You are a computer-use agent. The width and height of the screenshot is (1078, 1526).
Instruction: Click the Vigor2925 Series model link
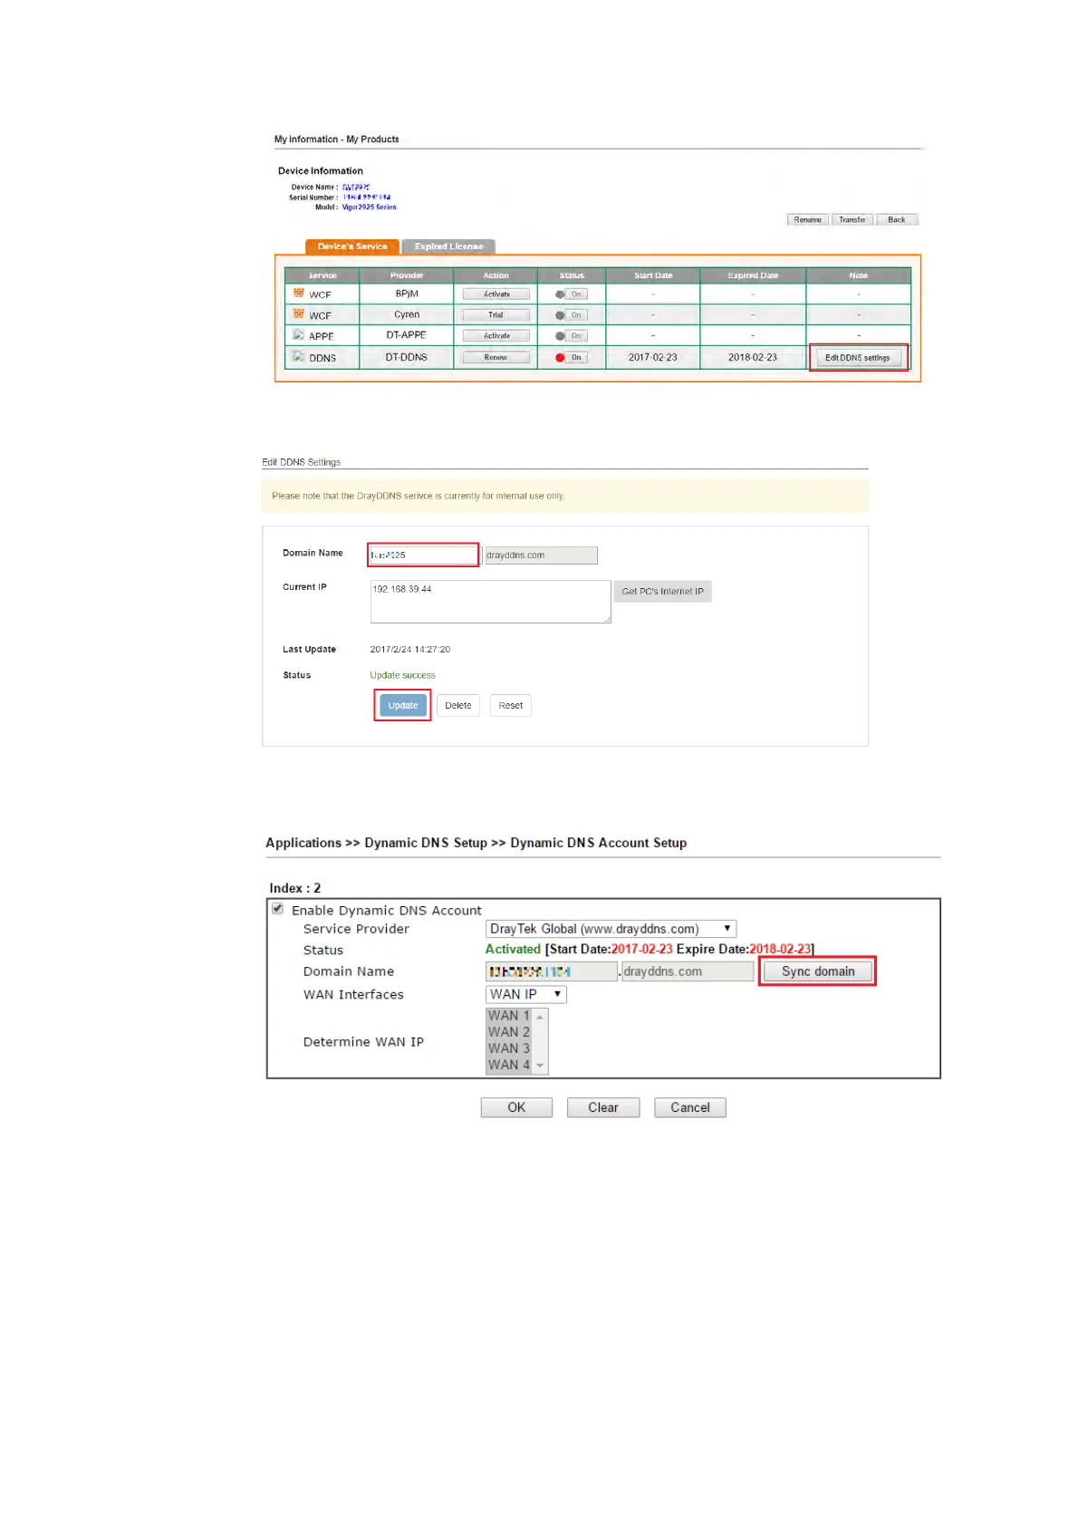(x=369, y=208)
